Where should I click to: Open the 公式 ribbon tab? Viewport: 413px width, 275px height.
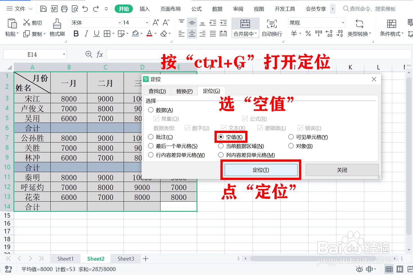click(x=197, y=9)
